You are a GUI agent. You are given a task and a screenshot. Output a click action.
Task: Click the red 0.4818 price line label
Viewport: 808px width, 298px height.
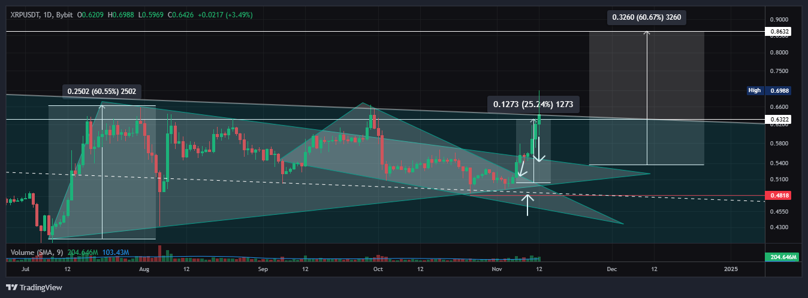778,196
